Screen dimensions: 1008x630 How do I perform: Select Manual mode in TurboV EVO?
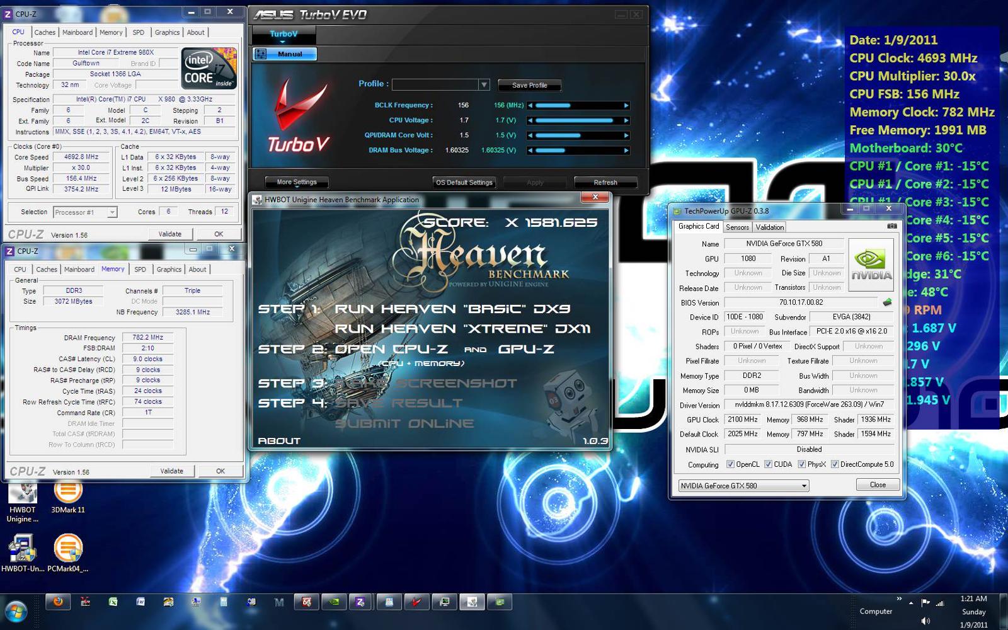(285, 54)
